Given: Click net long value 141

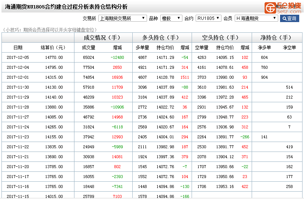Looking at the screenshot, I should coord(264,137).
